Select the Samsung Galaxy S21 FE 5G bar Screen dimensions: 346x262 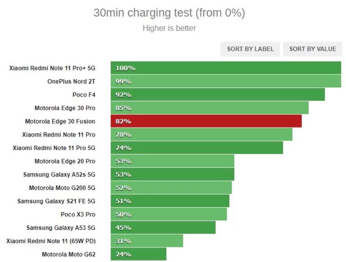(170, 201)
